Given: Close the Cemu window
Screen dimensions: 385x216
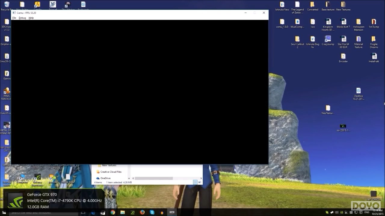Looking at the screenshot, I should pos(264,13).
